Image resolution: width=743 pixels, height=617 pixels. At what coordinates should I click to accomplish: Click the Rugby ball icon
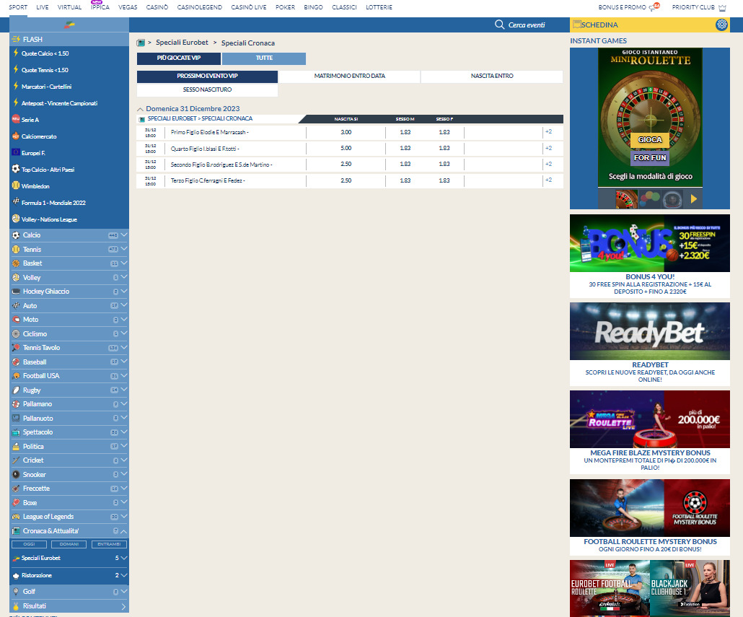tap(16, 390)
